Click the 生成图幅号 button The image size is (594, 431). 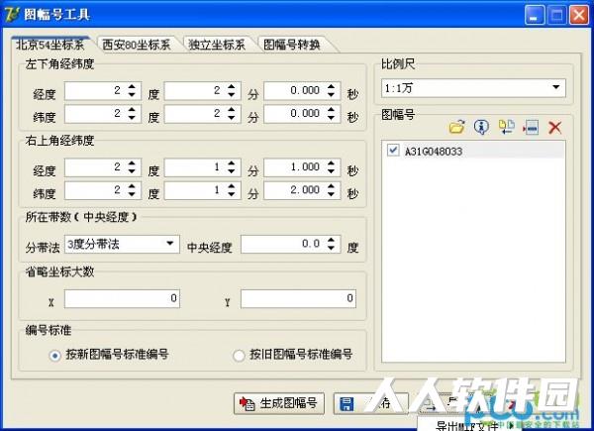279,403
